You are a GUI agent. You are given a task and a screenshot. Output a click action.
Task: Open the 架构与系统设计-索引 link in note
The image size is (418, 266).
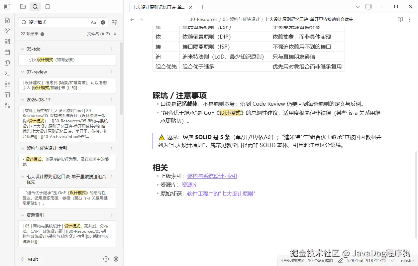pos(212,176)
